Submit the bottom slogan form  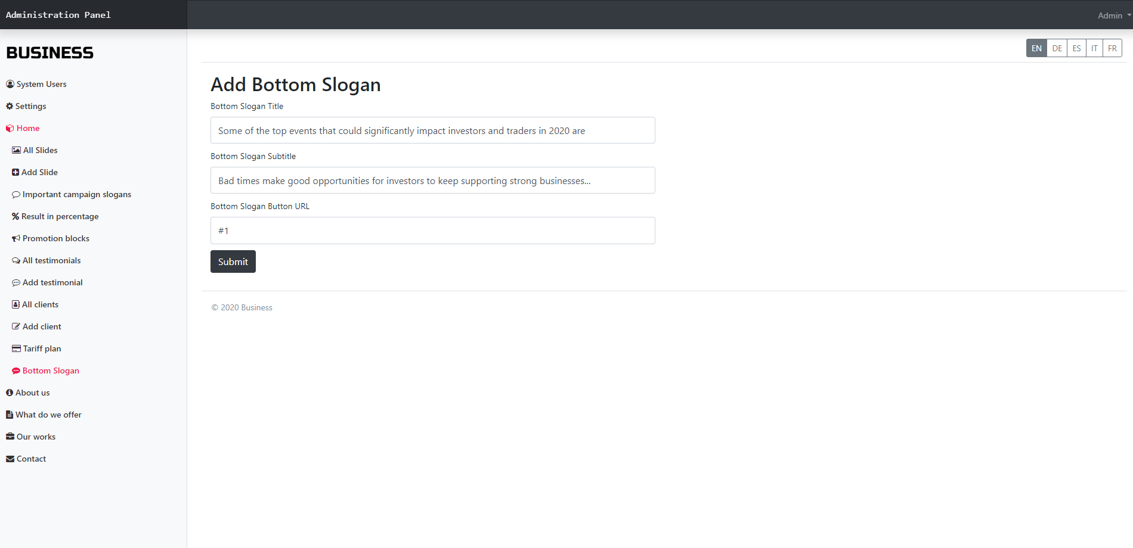(x=233, y=261)
